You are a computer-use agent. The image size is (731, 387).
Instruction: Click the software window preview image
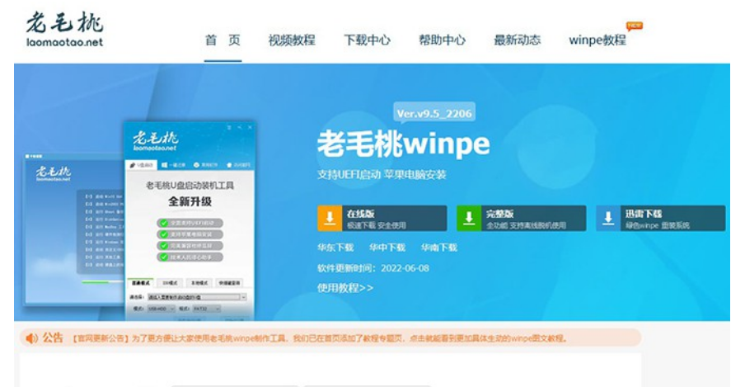[190, 221]
